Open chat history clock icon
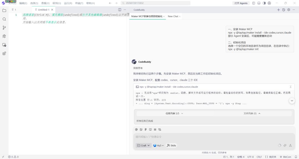 pyautogui.click(x=283, y=10)
